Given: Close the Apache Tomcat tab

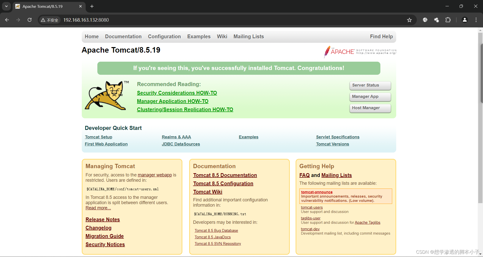Looking at the screenshot, I should [80, 6].
